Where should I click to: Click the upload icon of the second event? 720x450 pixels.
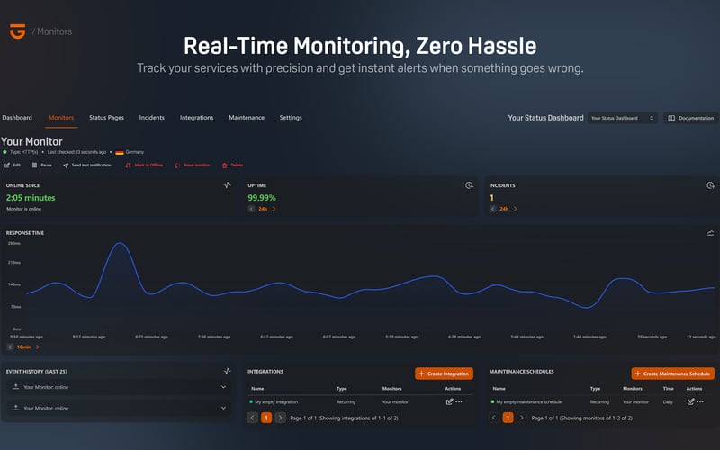15,408
